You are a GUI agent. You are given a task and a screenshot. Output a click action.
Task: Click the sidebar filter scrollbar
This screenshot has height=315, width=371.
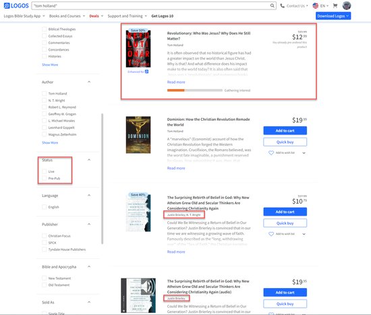(x=103, y=179)
